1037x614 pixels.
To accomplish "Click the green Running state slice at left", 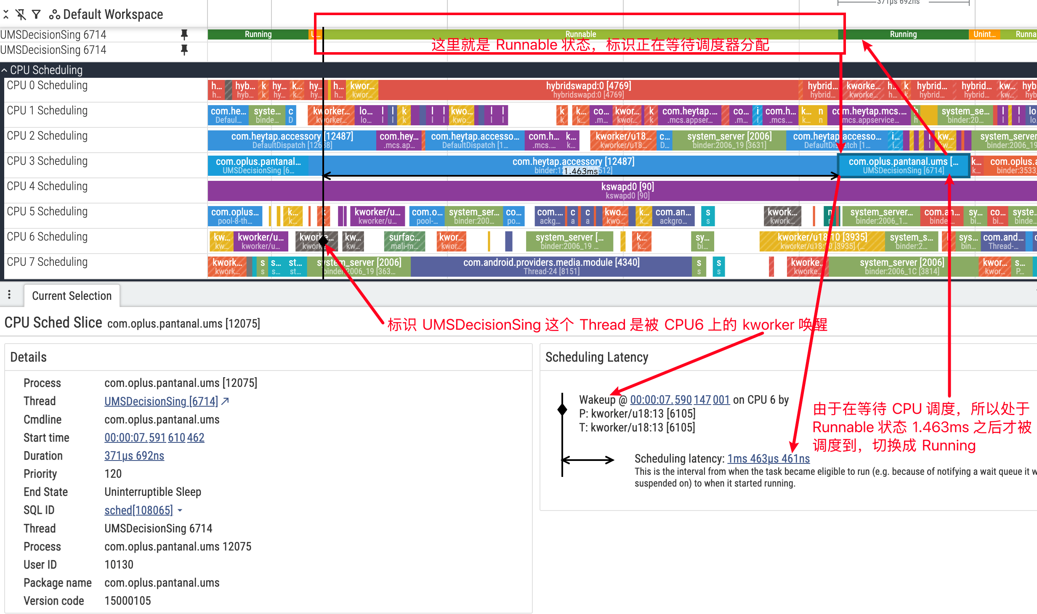I will point(258,34).
